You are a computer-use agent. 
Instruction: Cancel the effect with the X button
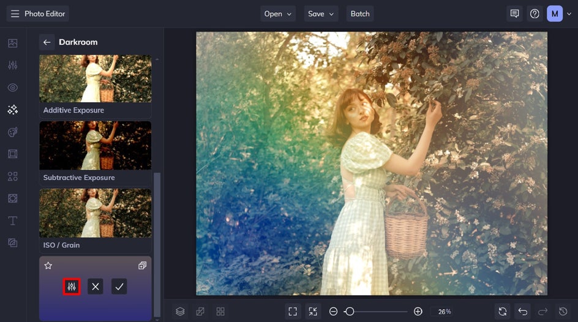coord(95,286)
